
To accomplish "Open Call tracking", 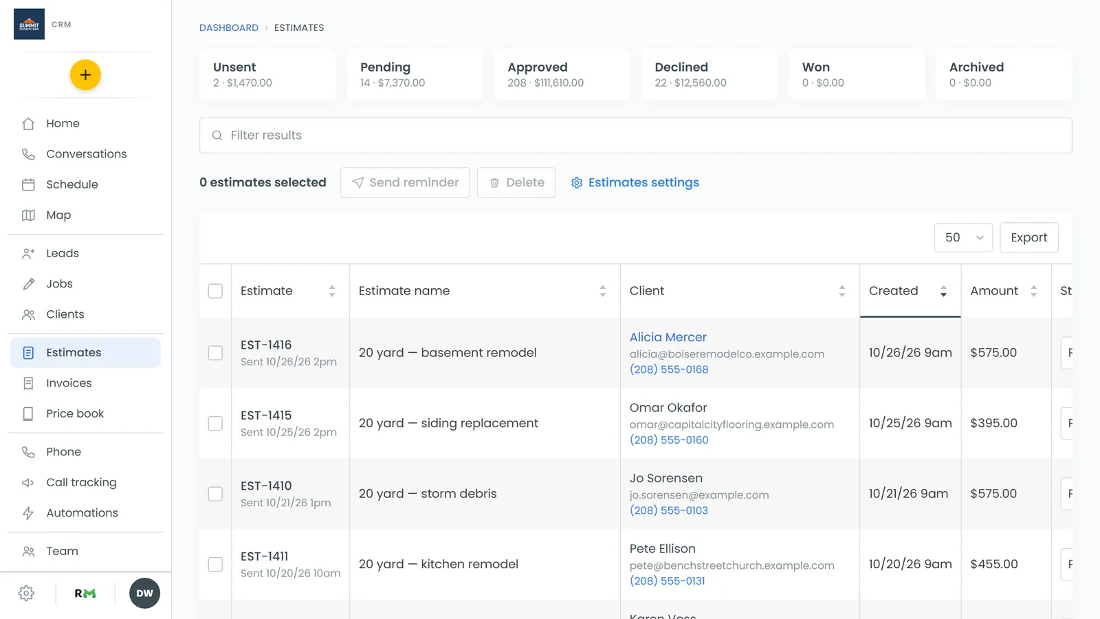I will click(x=85, y=482).
